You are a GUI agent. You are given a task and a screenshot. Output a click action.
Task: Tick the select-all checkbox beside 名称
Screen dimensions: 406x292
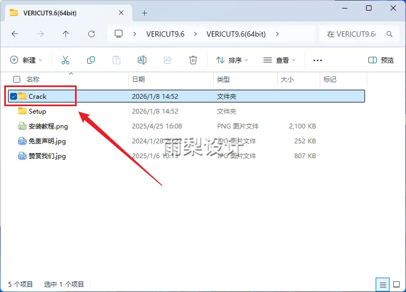(16, 79)
